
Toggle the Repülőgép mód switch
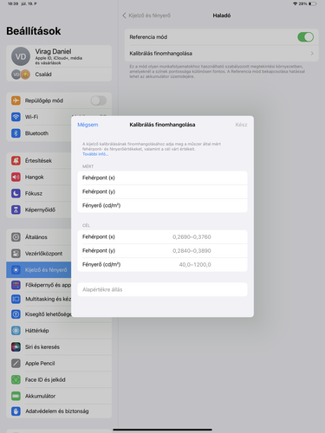99,100
